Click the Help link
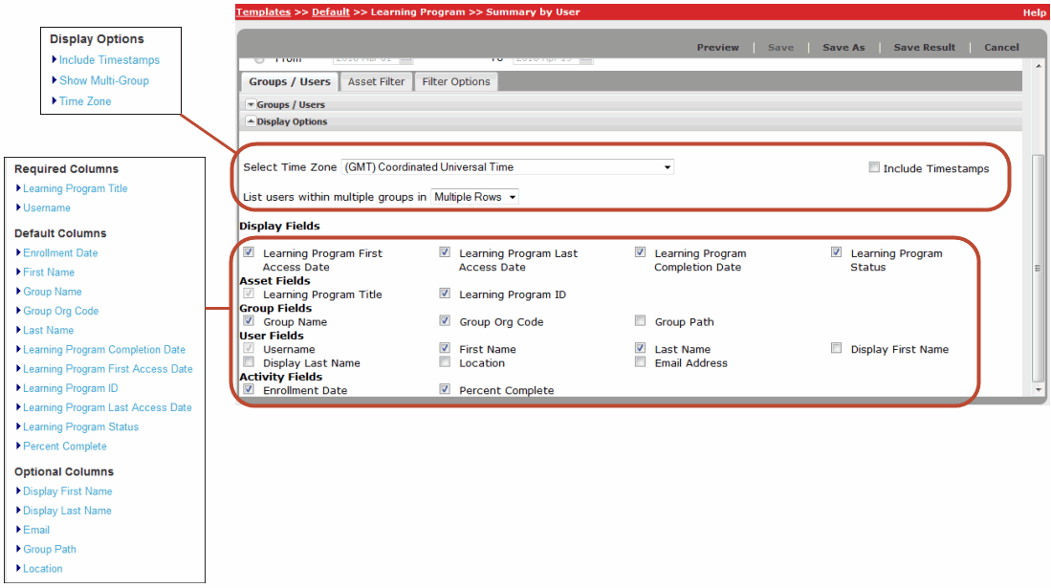The width and height of the screenshot is (1051, 588). click(x=1036, y=11)
